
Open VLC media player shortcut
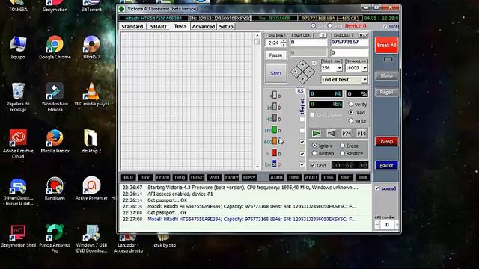click(x=91, y=95)
